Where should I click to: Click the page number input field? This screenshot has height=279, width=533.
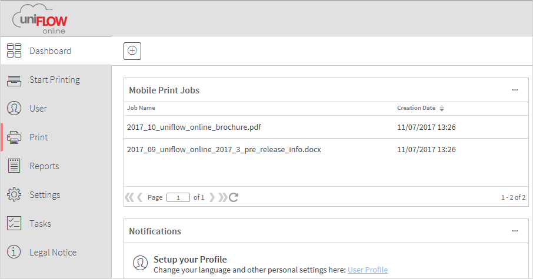tap(178, 197)
